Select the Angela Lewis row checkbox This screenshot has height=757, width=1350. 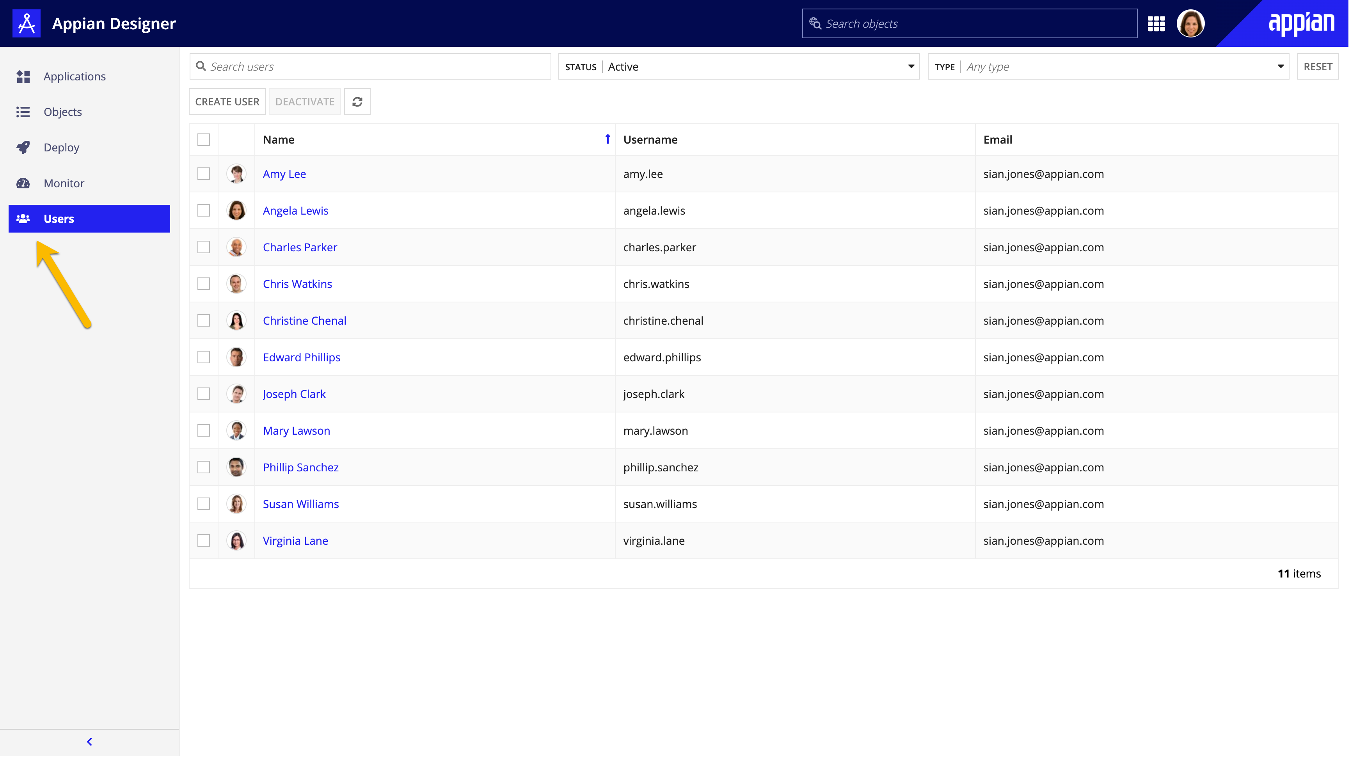pos(204,210)
